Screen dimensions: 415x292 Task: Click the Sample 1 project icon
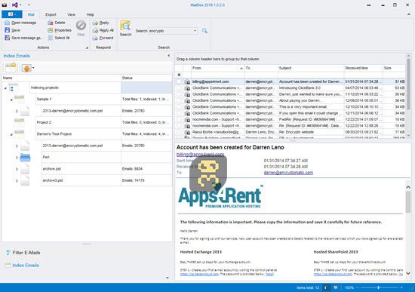[20, 99]
